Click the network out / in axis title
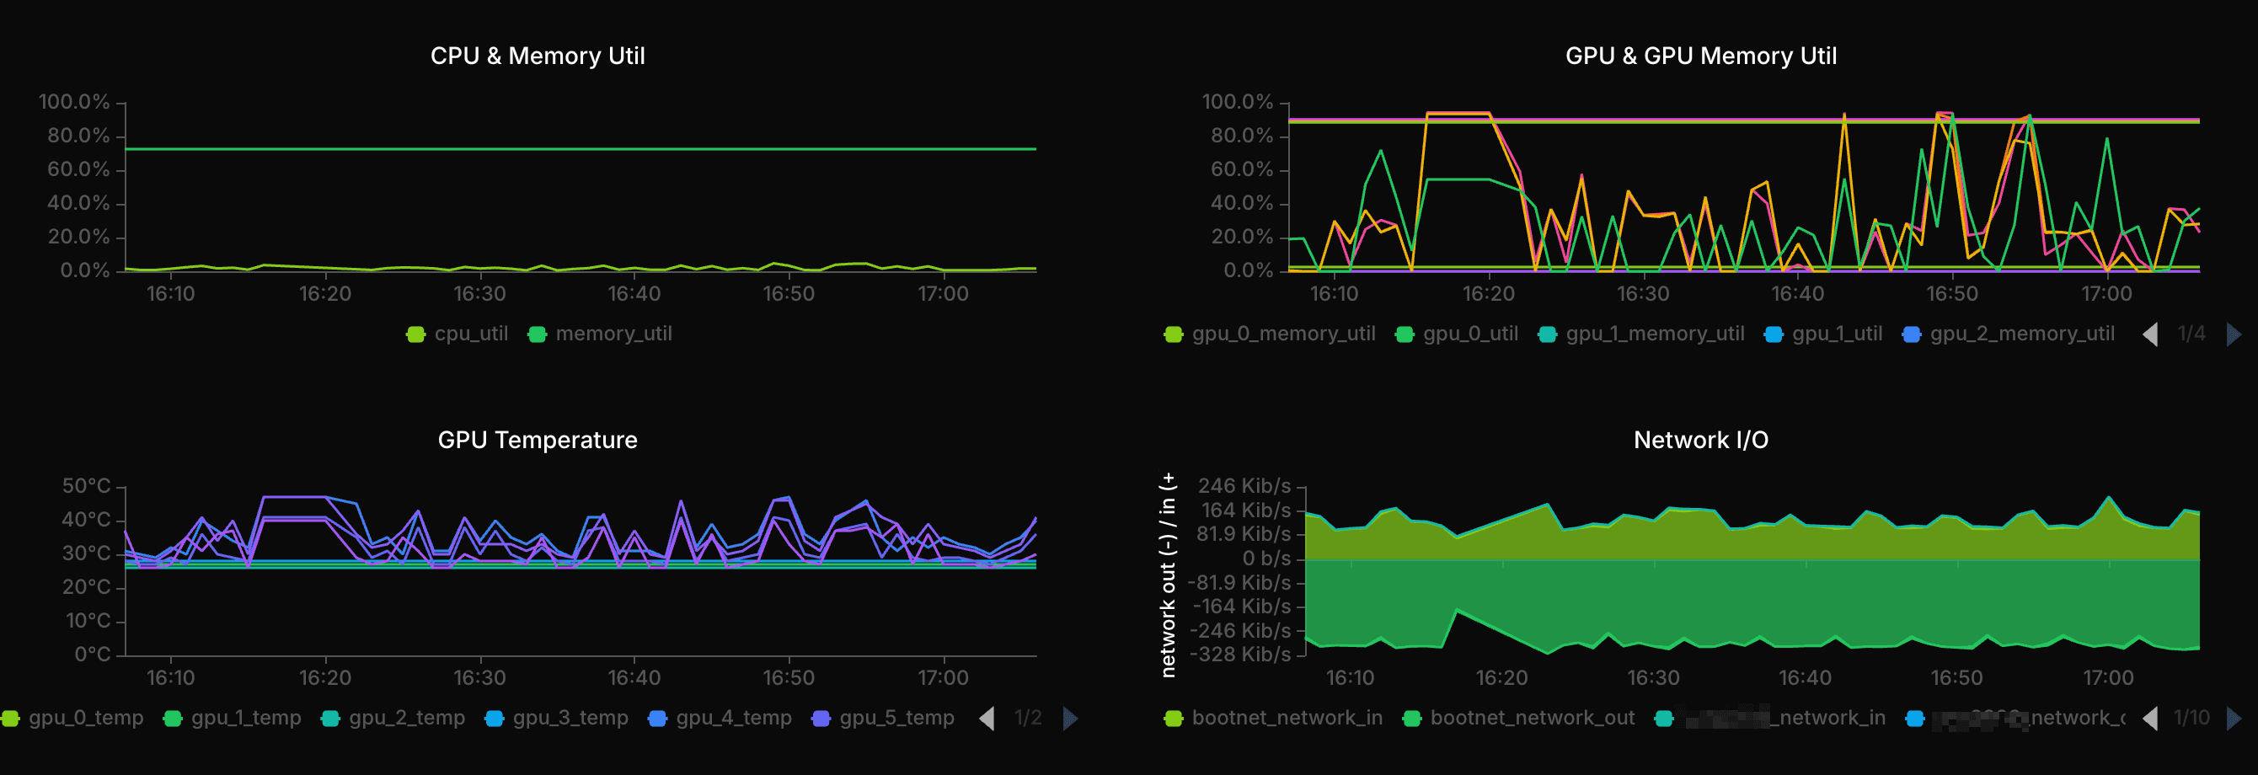2258x775 pixels. [1168, 575]
